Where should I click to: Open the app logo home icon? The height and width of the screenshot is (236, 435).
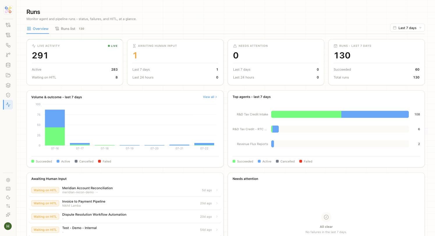click(8, 10)
